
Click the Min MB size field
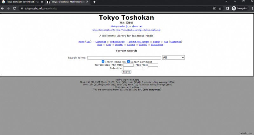(x=128, y=65)
